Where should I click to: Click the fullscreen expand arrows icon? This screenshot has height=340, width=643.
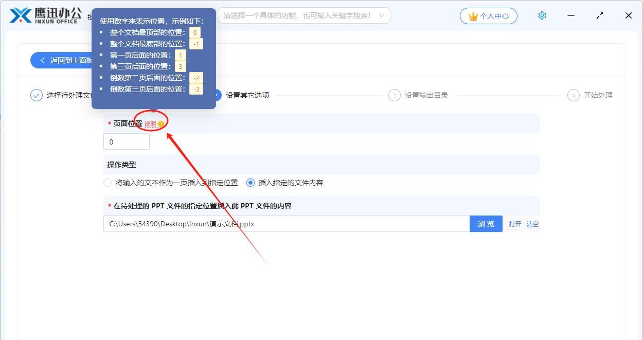point(600,15)
